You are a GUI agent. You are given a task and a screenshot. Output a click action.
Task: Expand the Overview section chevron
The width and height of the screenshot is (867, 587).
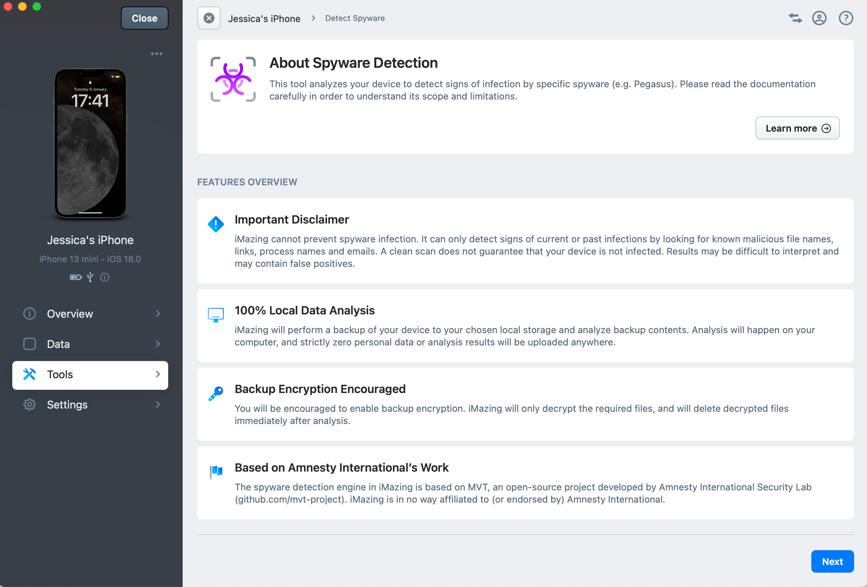(158, 314)
